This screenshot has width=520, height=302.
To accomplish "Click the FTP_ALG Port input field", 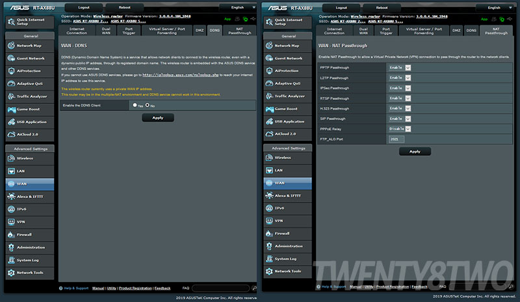I will pyautogui.click(x=396, y=139).
